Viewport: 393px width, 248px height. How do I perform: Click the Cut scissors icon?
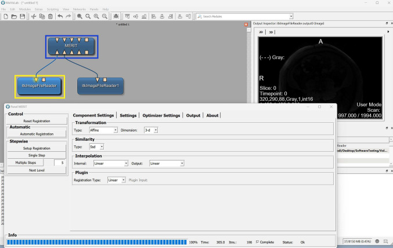click(x=34, y=16)
